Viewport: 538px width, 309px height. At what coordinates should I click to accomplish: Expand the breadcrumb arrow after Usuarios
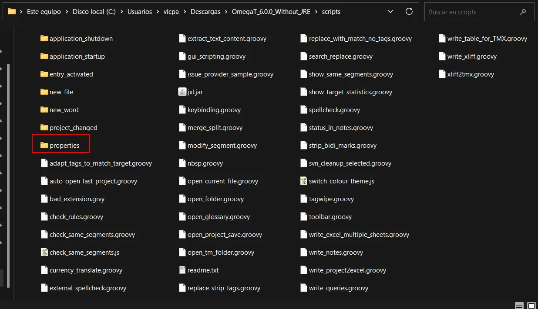click(x=157, y=12)
